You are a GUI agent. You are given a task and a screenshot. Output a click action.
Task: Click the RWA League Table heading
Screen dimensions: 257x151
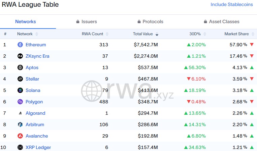(30, 5)
